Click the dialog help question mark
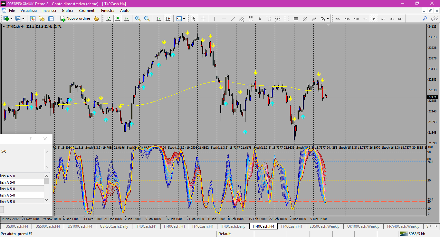This screenshot has width=440, height=237. point(31,139)
